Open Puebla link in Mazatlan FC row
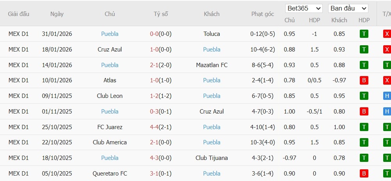This screenshot has width=391, height=181. (x=110, y=65)
